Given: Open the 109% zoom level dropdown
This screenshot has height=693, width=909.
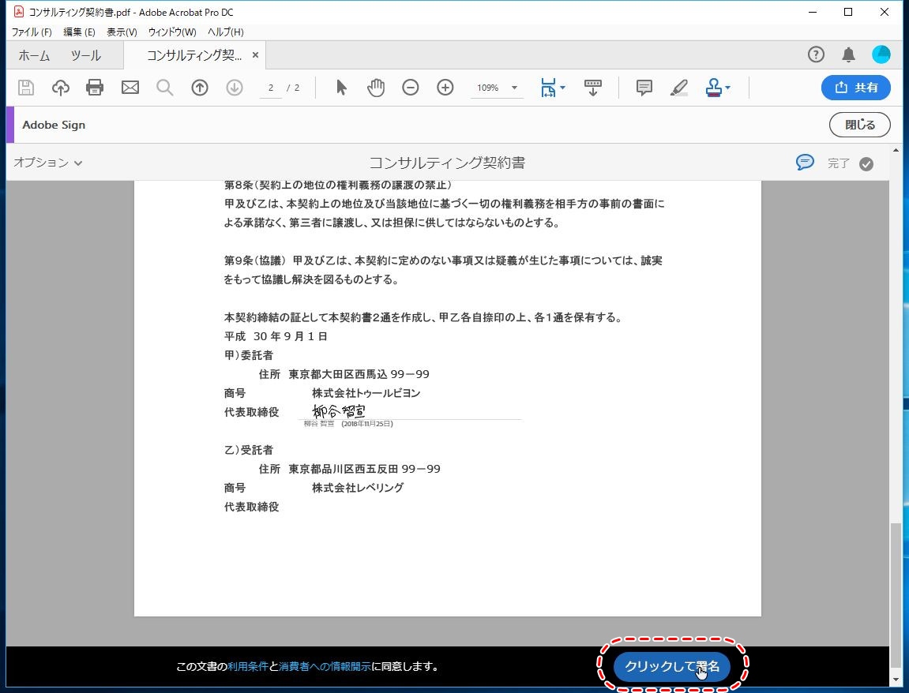Looking at the screenshot, I should click(514, 88).
